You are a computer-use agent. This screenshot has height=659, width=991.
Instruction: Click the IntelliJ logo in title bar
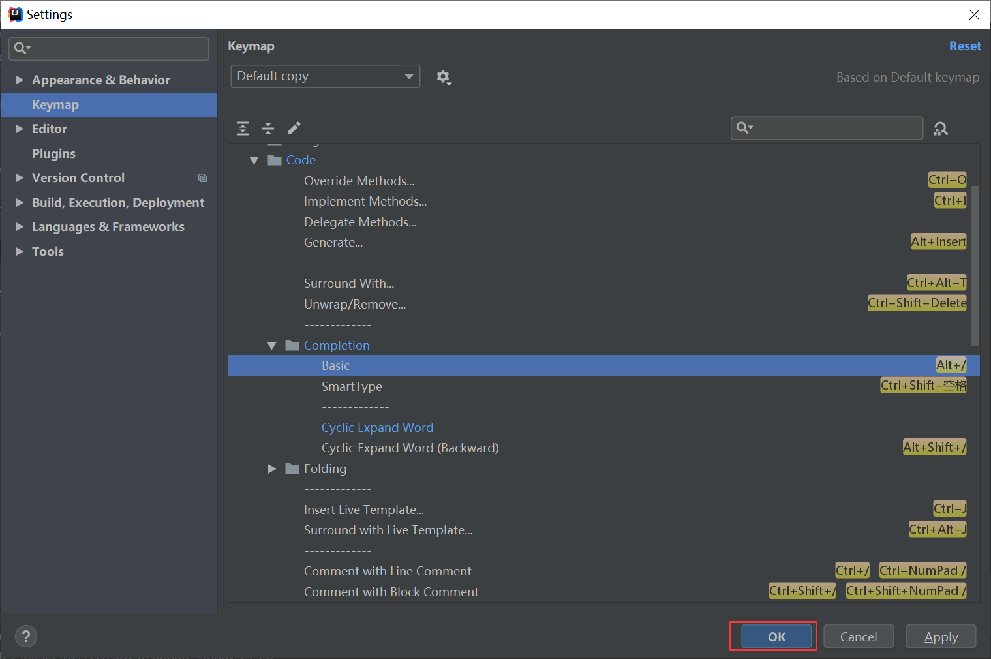pyautogui.click(x=16, y=14)
